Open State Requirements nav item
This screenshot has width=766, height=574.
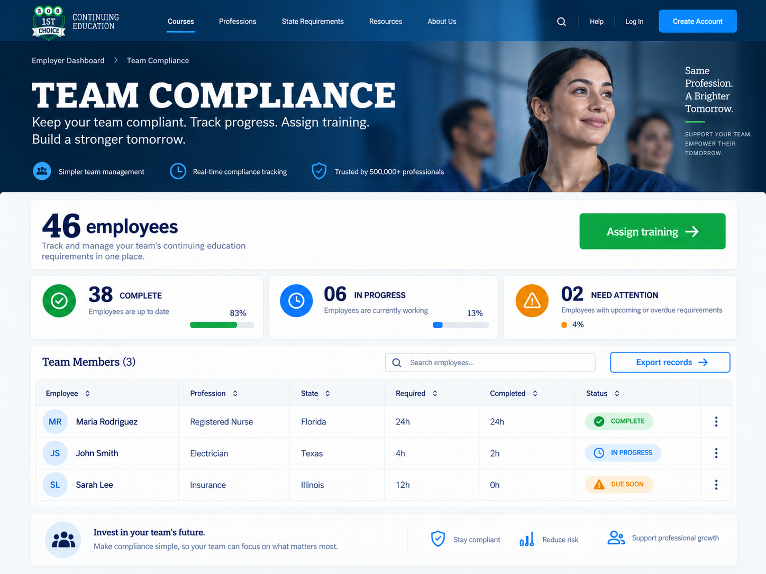click(313, 22)
